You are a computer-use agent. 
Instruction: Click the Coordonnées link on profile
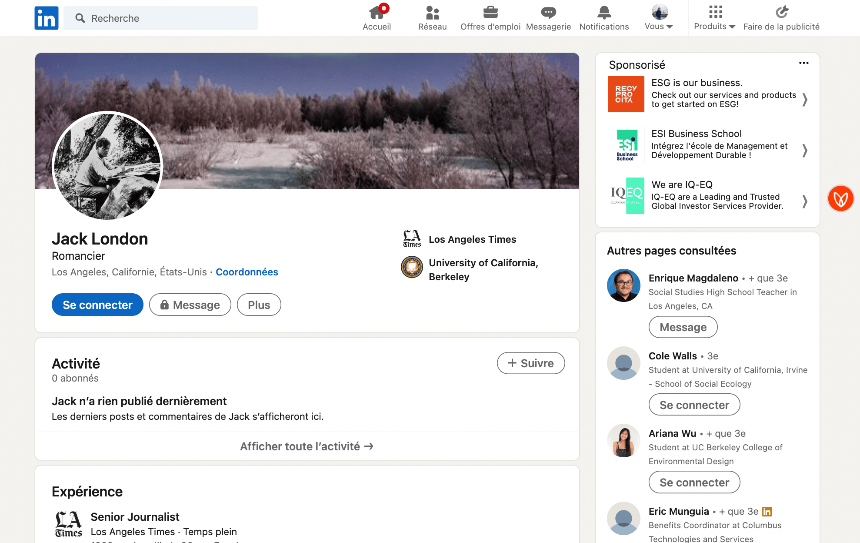(246, 271)
